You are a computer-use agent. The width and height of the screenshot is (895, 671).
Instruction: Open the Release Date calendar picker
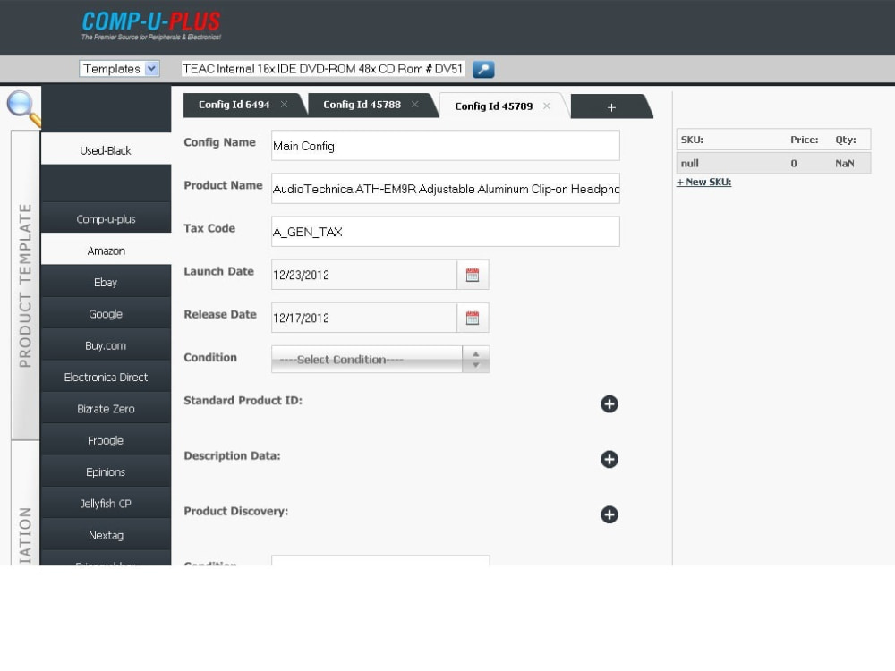tap(473, 318)
